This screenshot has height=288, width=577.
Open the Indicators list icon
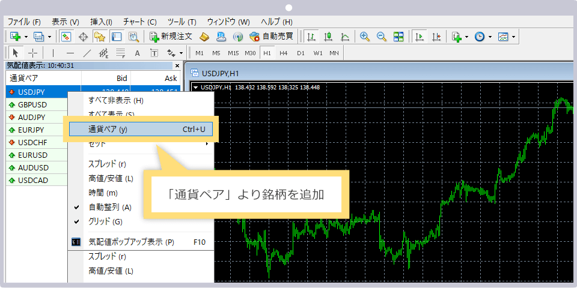tap(457, 37)
